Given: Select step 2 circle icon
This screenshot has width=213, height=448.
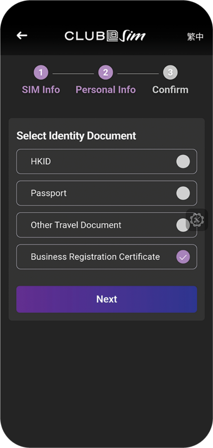Looking at the screenshot, I should 106,73.
